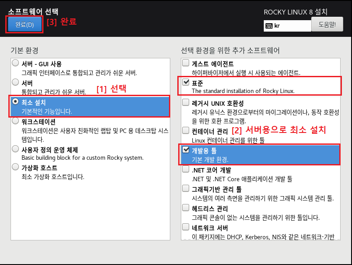The image size is (352, 265).
Task: Click the 완료(D) done button
Action: pyautogui.click(x=25, y=24)
